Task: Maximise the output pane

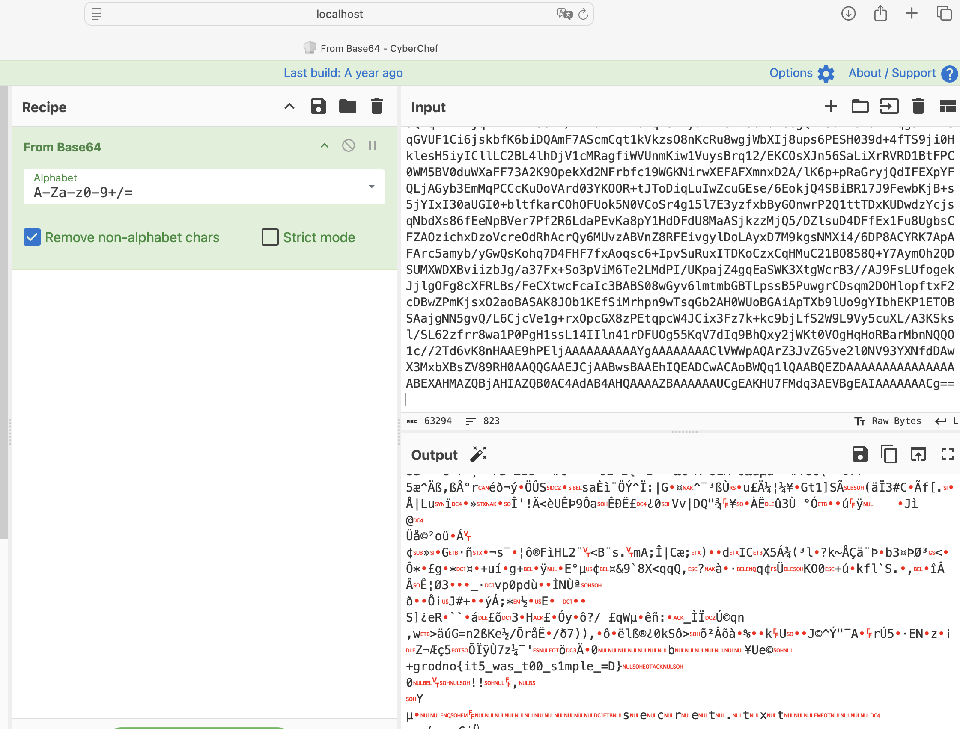Action: [x=947, y=454]
